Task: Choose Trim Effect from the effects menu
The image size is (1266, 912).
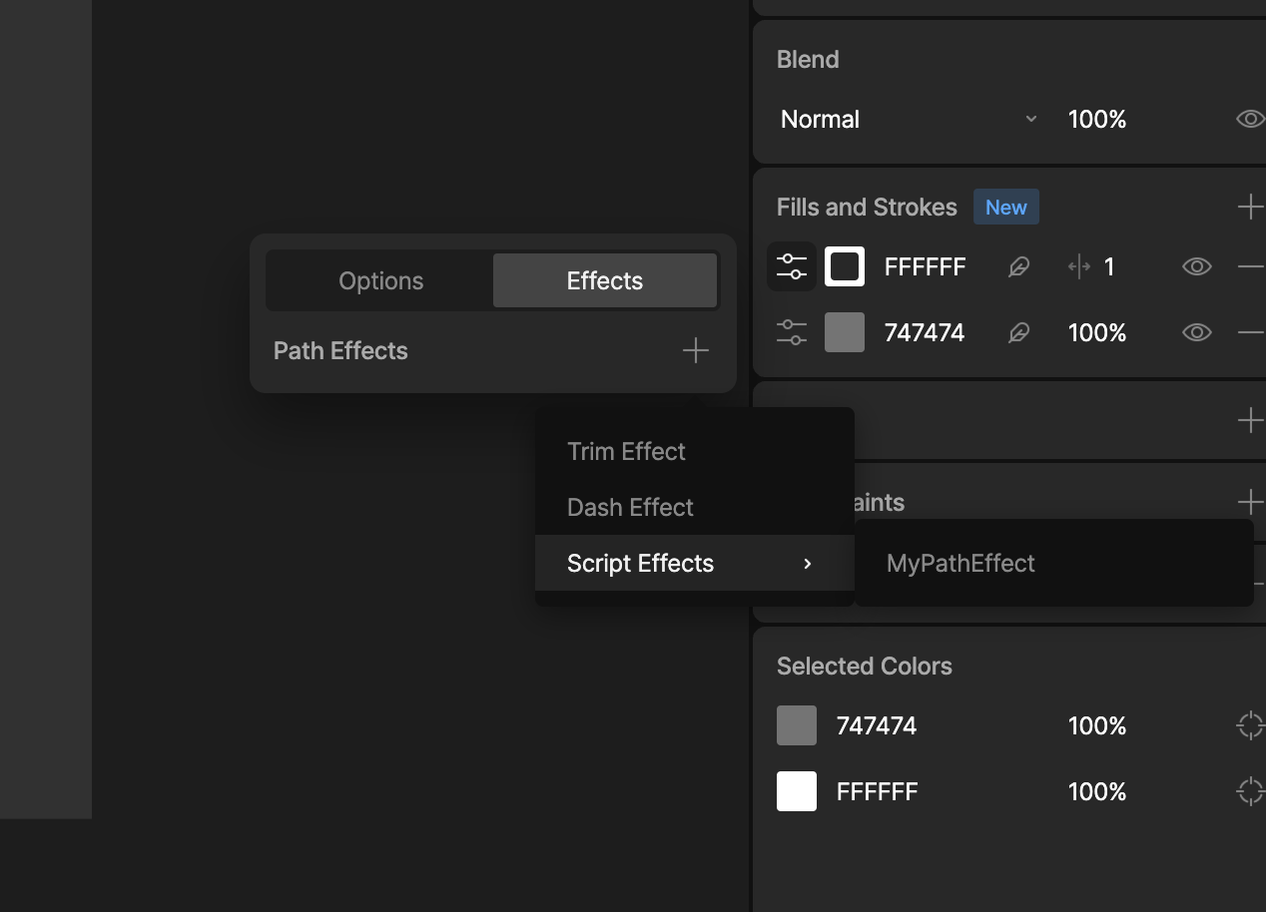Action: click(626, 451)
